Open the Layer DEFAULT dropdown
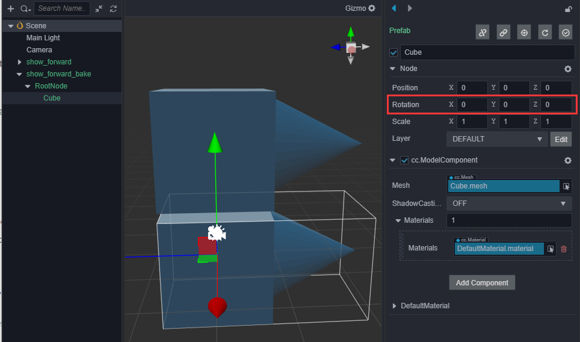Screen dimensions: 580x342 point(496,139)
